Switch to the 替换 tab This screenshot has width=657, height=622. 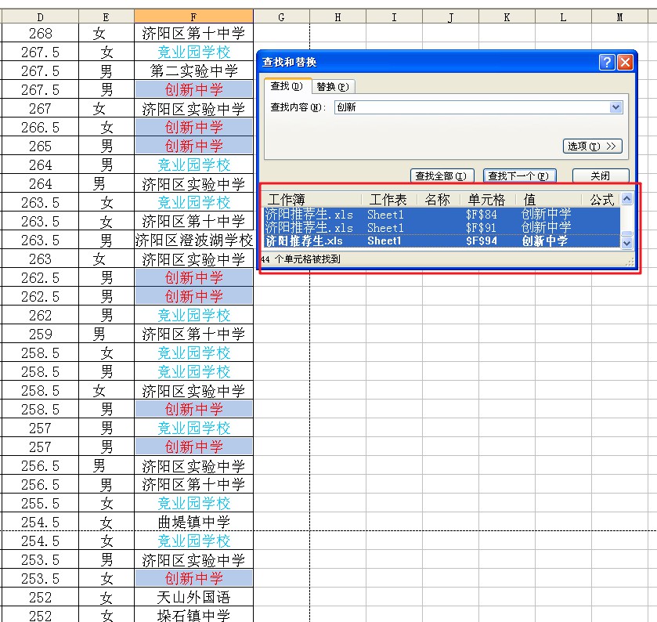[333, 87]
